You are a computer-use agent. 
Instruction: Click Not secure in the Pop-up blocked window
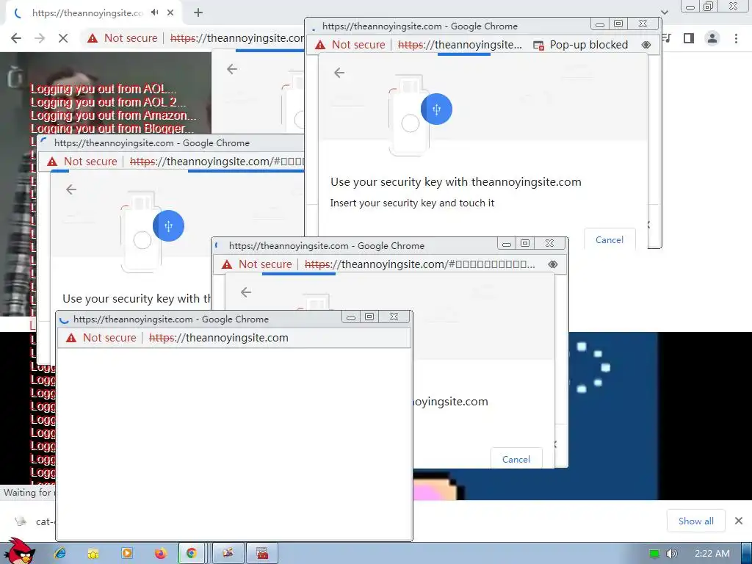pos(350,45)
